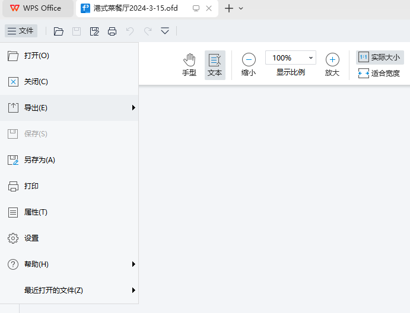Click the question mark icon beside 帮助

[13, 264]
